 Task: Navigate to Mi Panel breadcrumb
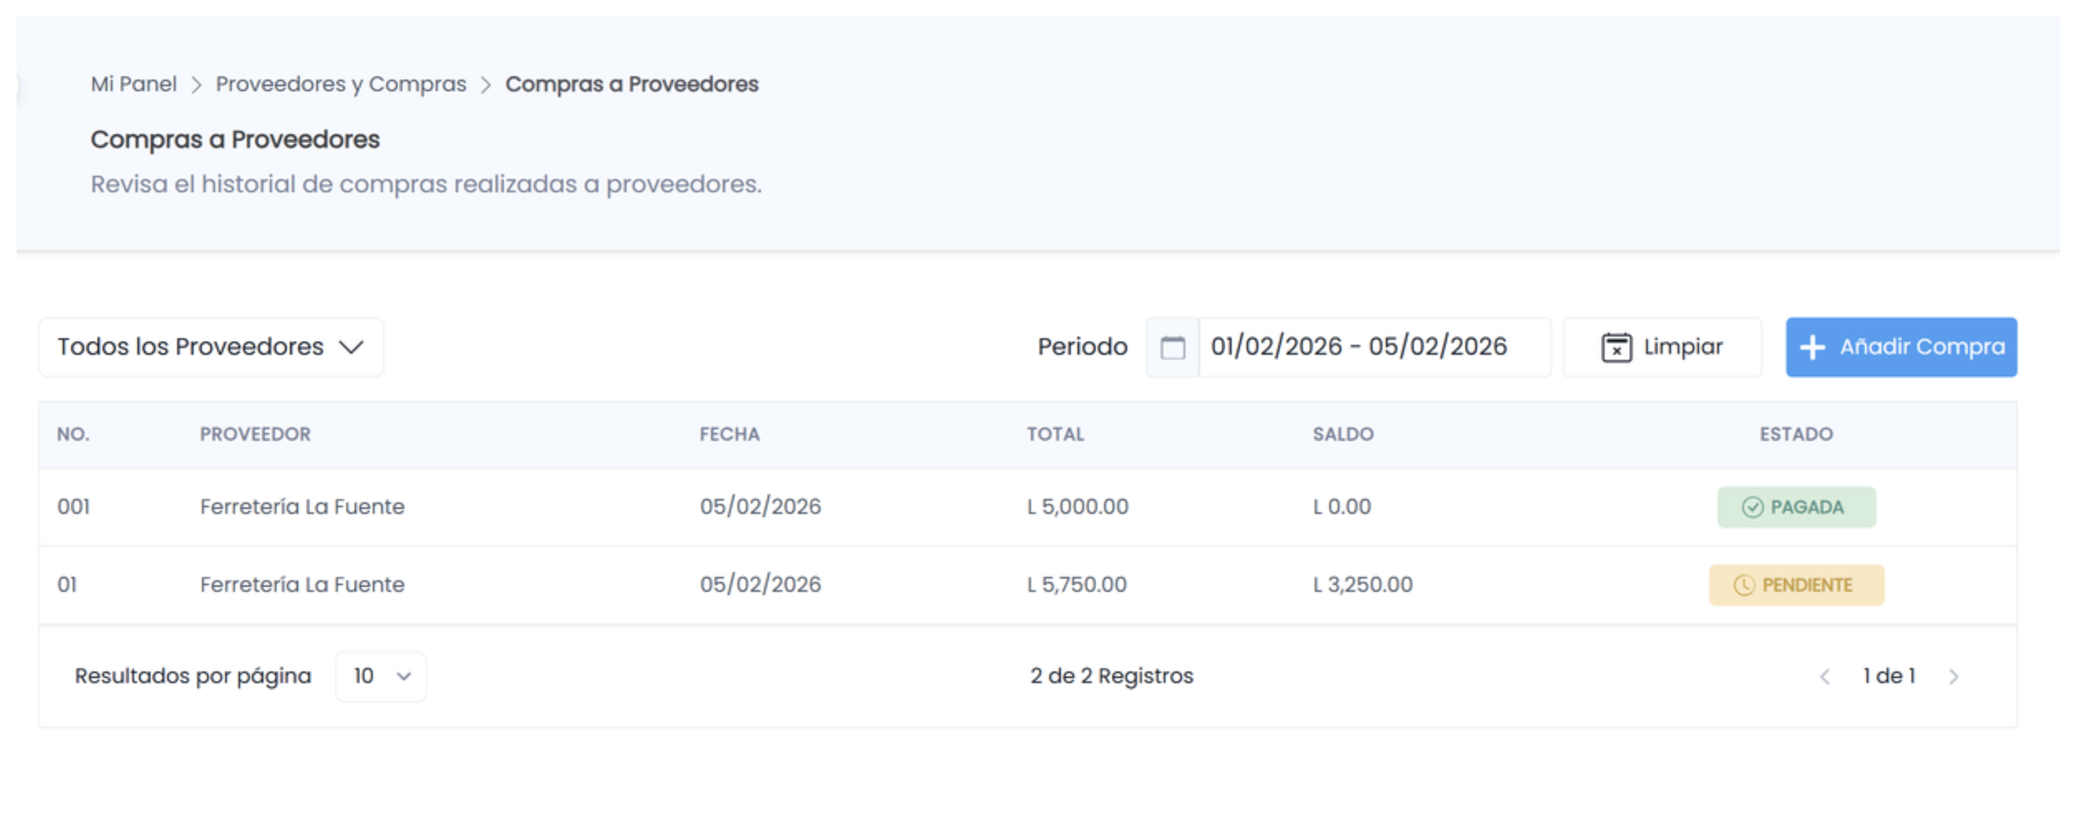(133, 84)
